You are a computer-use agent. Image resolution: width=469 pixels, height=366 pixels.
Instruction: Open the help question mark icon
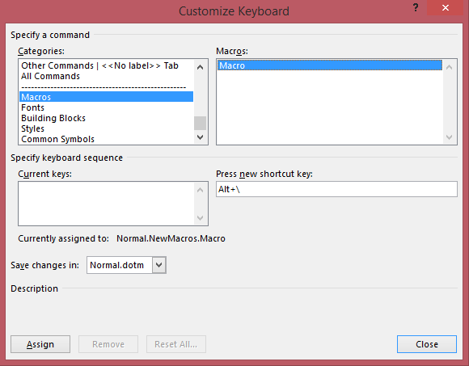click(x=416, y=7)
